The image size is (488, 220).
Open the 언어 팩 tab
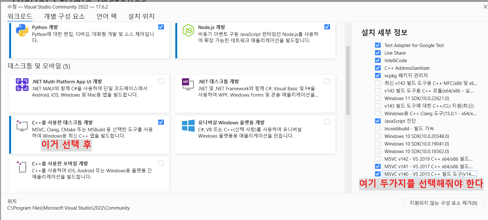(107, 16)
